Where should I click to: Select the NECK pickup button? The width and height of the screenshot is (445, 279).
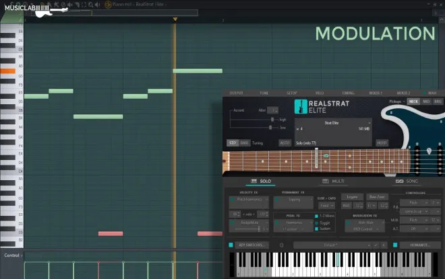click(x=413, y=102)
